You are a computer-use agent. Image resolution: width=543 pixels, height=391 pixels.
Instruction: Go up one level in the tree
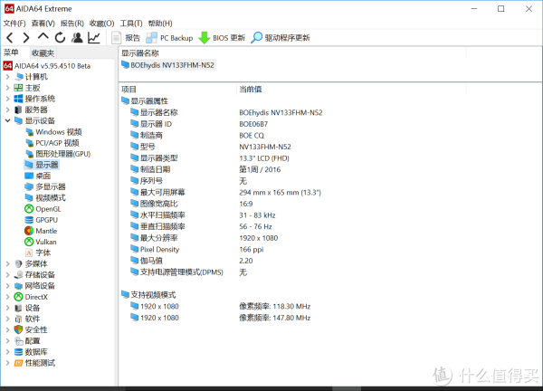[43, 36]
